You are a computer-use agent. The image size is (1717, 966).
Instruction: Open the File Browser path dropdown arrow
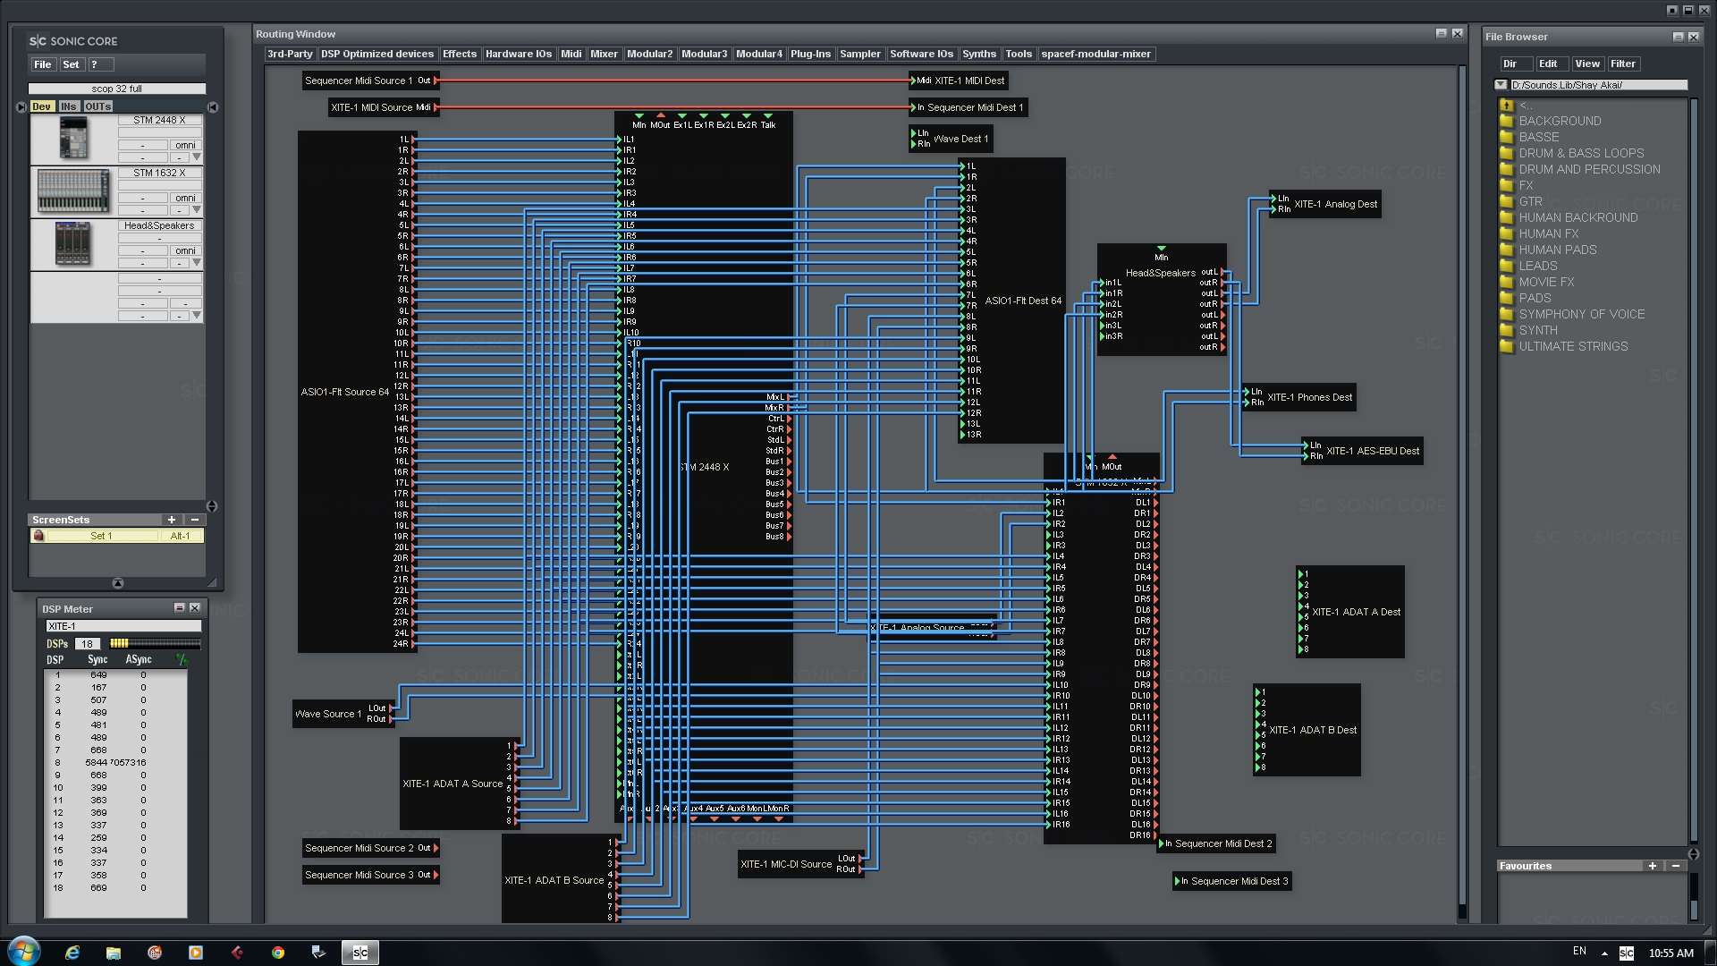[x=1501, y=85]
